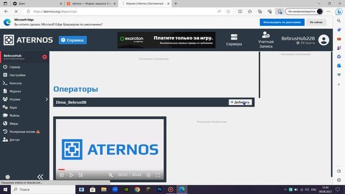Open browser collections icon
Viewport: 345px width, 194px height.
pos(260,11)
